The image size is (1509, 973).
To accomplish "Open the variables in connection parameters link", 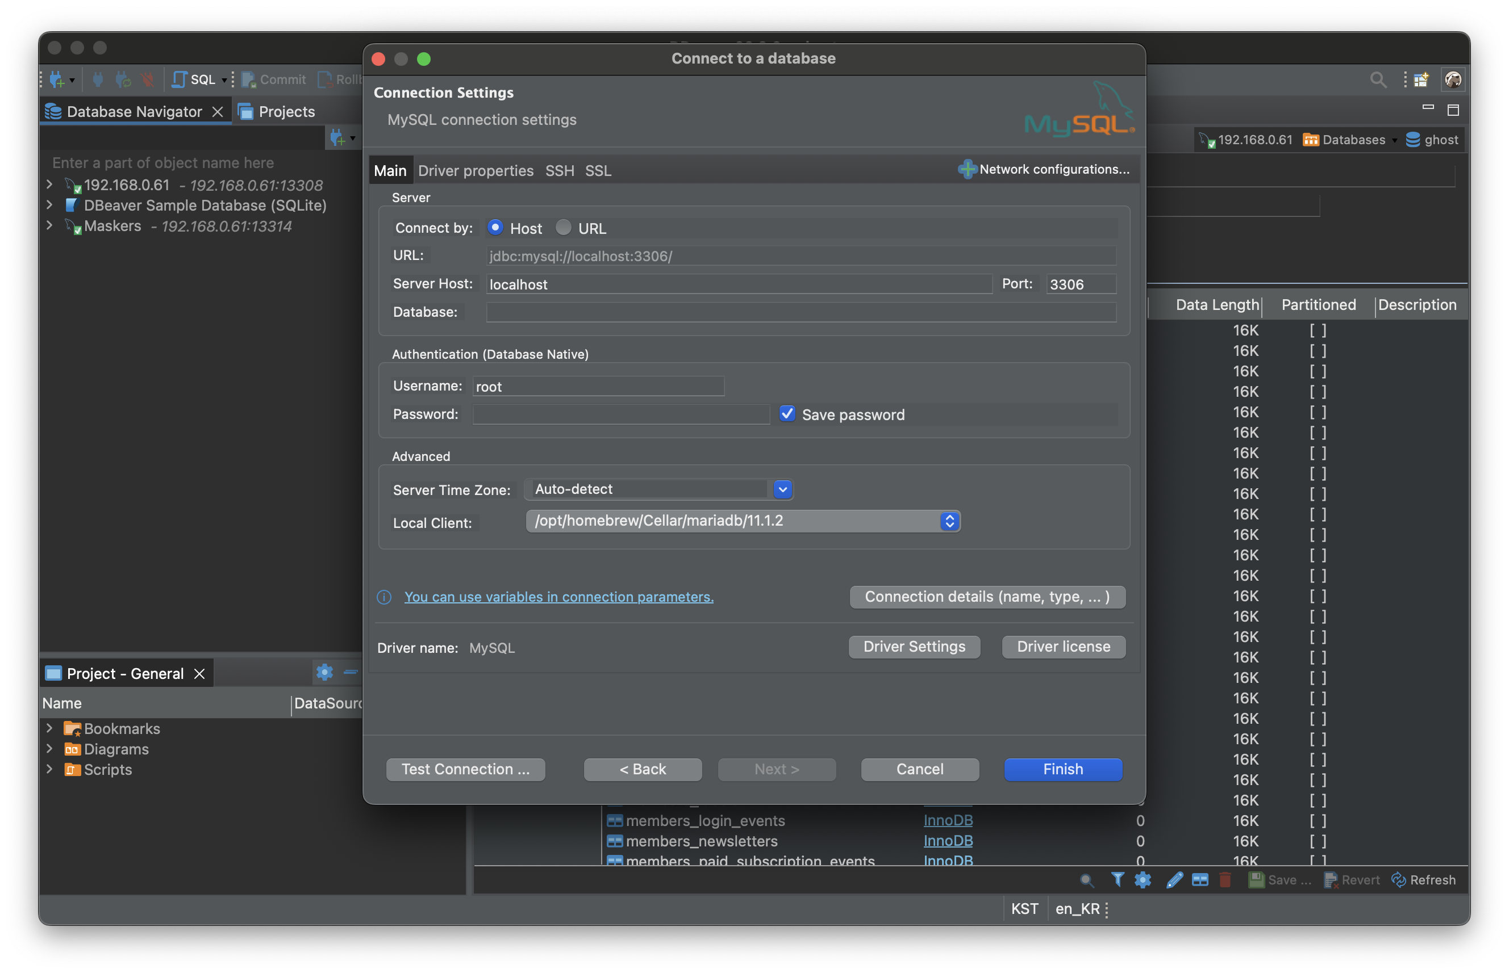I will point(558,597).
